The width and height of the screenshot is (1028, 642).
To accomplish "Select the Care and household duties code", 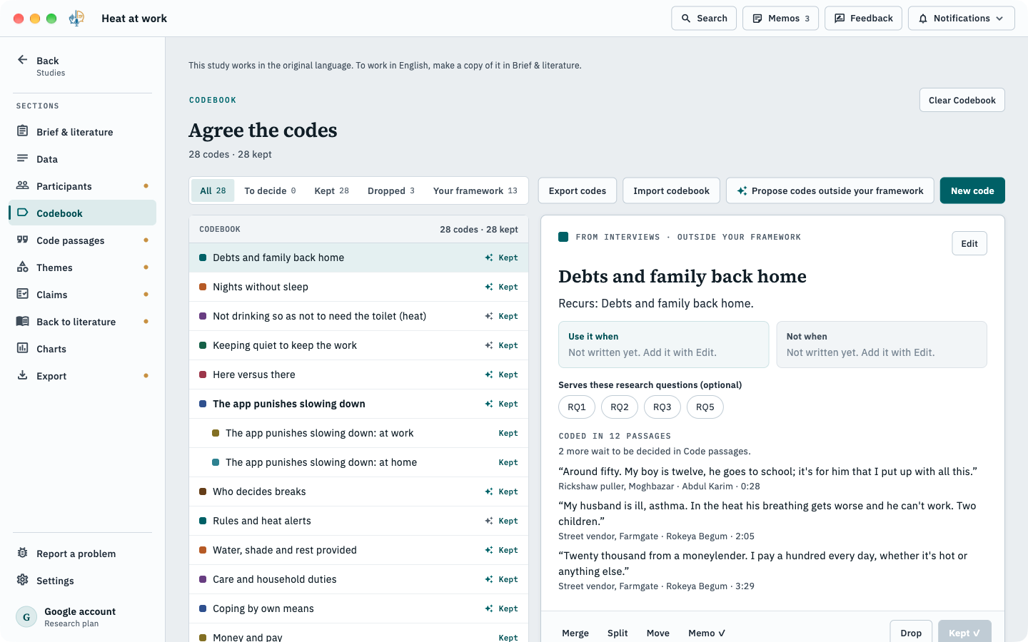I will pos(358,579).
